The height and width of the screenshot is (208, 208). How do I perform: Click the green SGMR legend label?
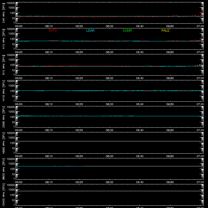[x=127, y=30]
